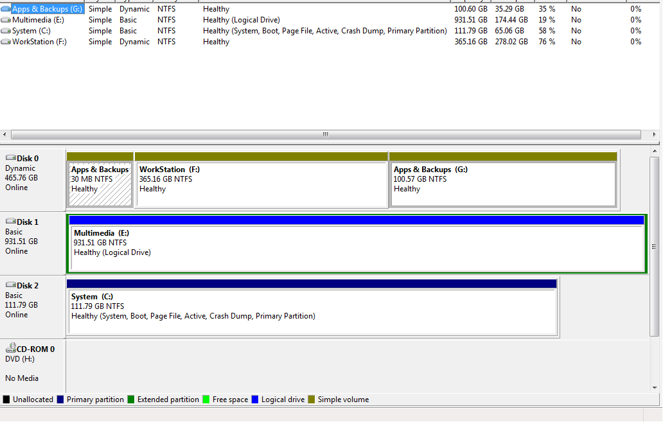
Task: Click the Apps & Backups (G:) volume icon in list
Action: pyautogui.click(x=6, y=9)
